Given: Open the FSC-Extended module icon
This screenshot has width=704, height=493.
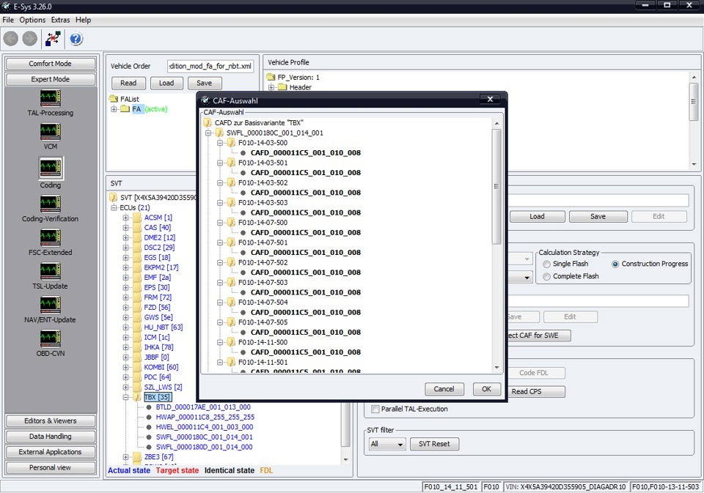Looking at the screenshot, I should (51, 237).
